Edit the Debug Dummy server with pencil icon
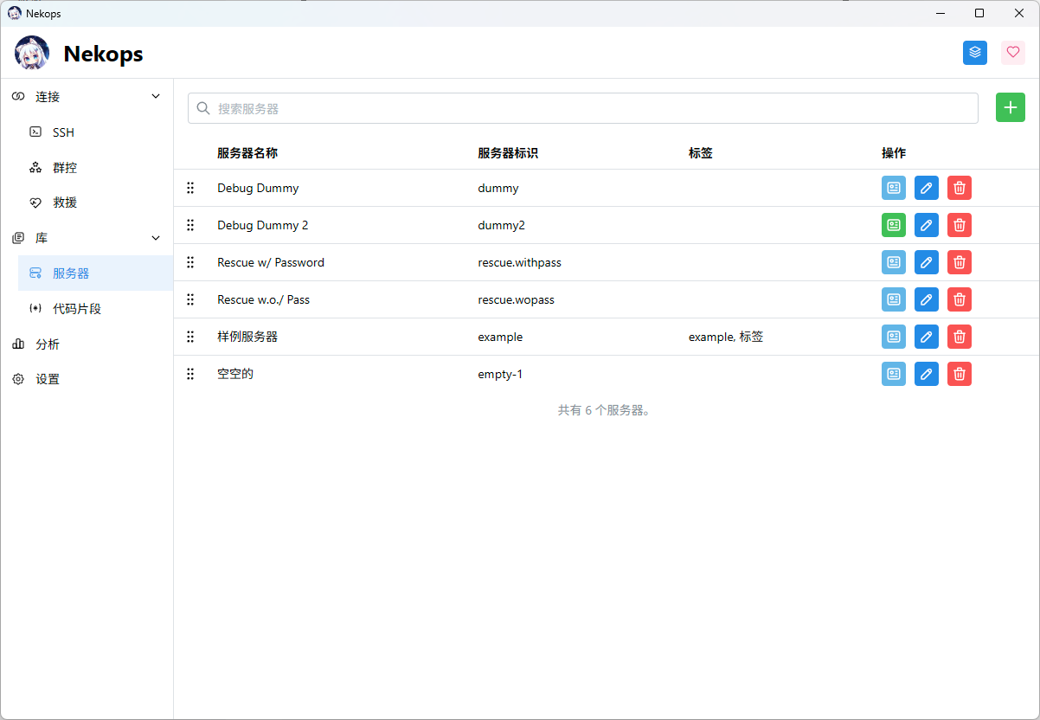Screen dimensions: 1040x720 coord(927,188)
